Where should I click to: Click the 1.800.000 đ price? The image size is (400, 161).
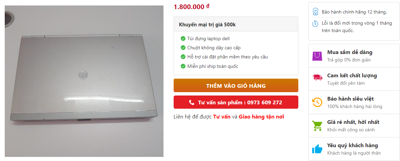coord(191,7)
